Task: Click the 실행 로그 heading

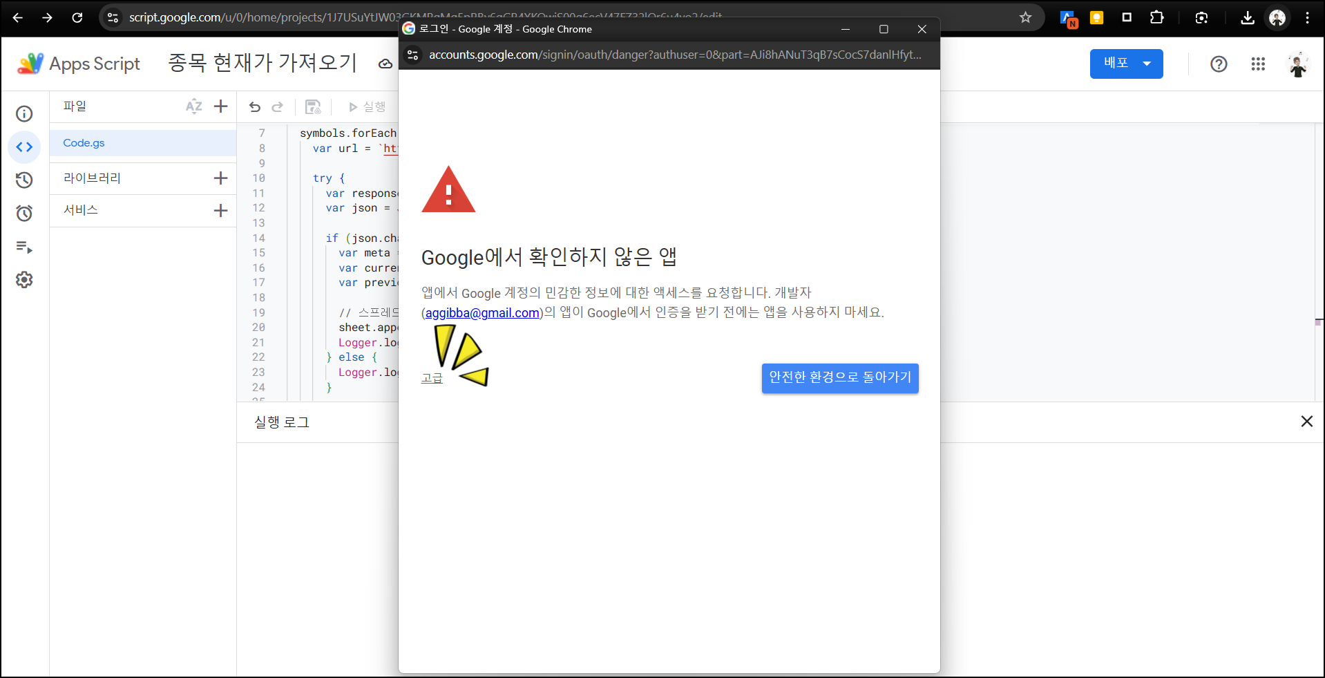Action: click(282, 422)
